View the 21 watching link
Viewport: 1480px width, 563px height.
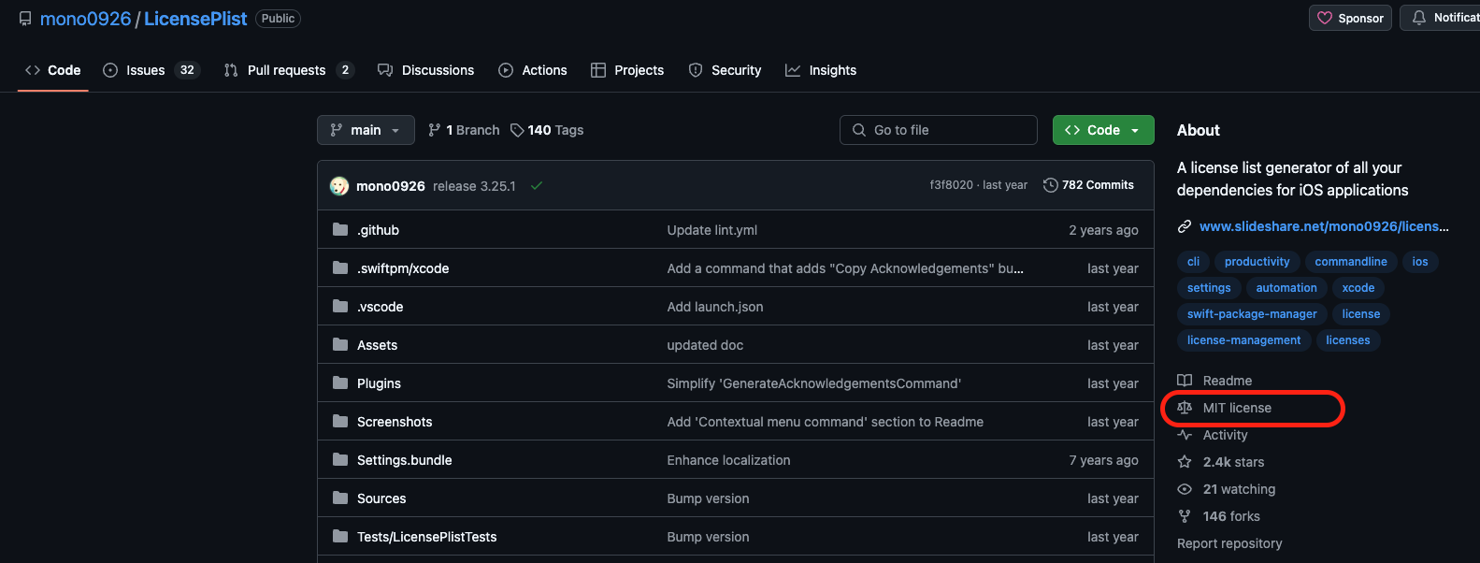1227,489
